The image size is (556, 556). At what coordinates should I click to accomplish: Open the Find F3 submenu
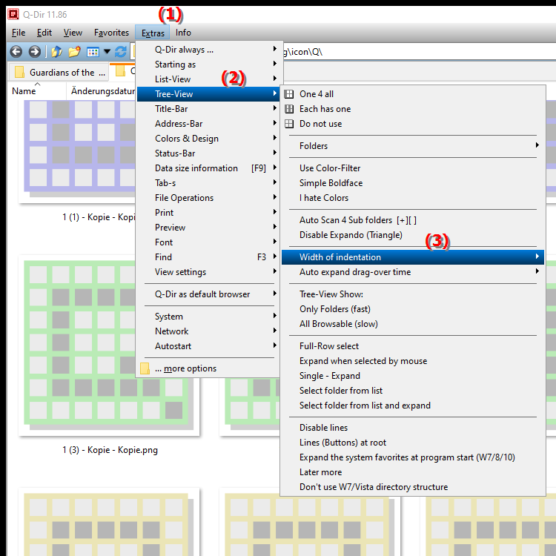click(x=208, y=257)
